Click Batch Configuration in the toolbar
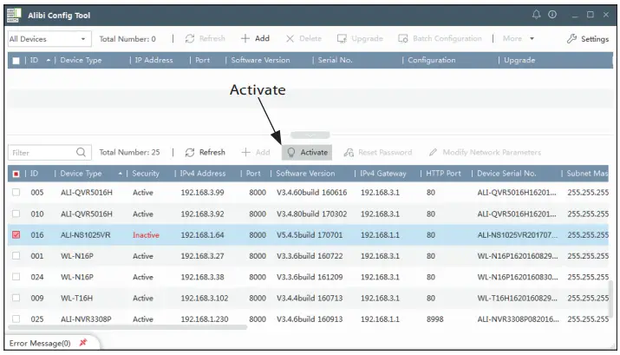 pos(440,39)
